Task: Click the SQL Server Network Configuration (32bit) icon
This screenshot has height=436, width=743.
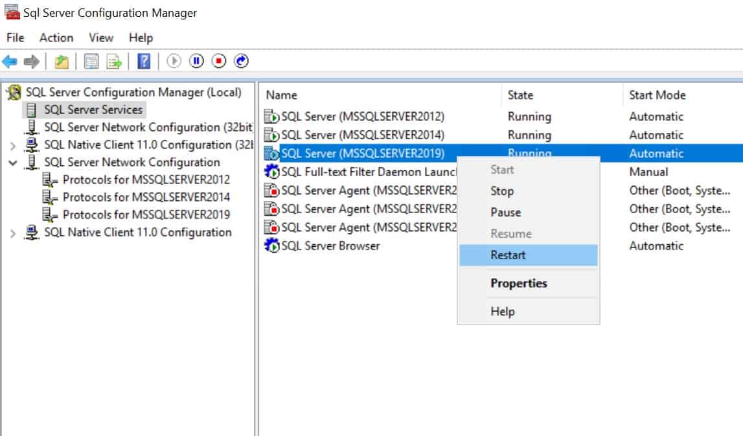Action: (x=32, y=127)
